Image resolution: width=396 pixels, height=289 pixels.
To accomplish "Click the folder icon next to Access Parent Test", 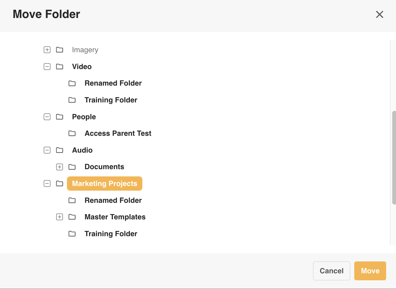I will [x=72, y=133].
